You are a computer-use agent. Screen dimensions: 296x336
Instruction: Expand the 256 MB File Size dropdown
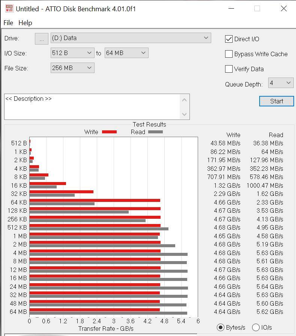click(x=72, y=68)
